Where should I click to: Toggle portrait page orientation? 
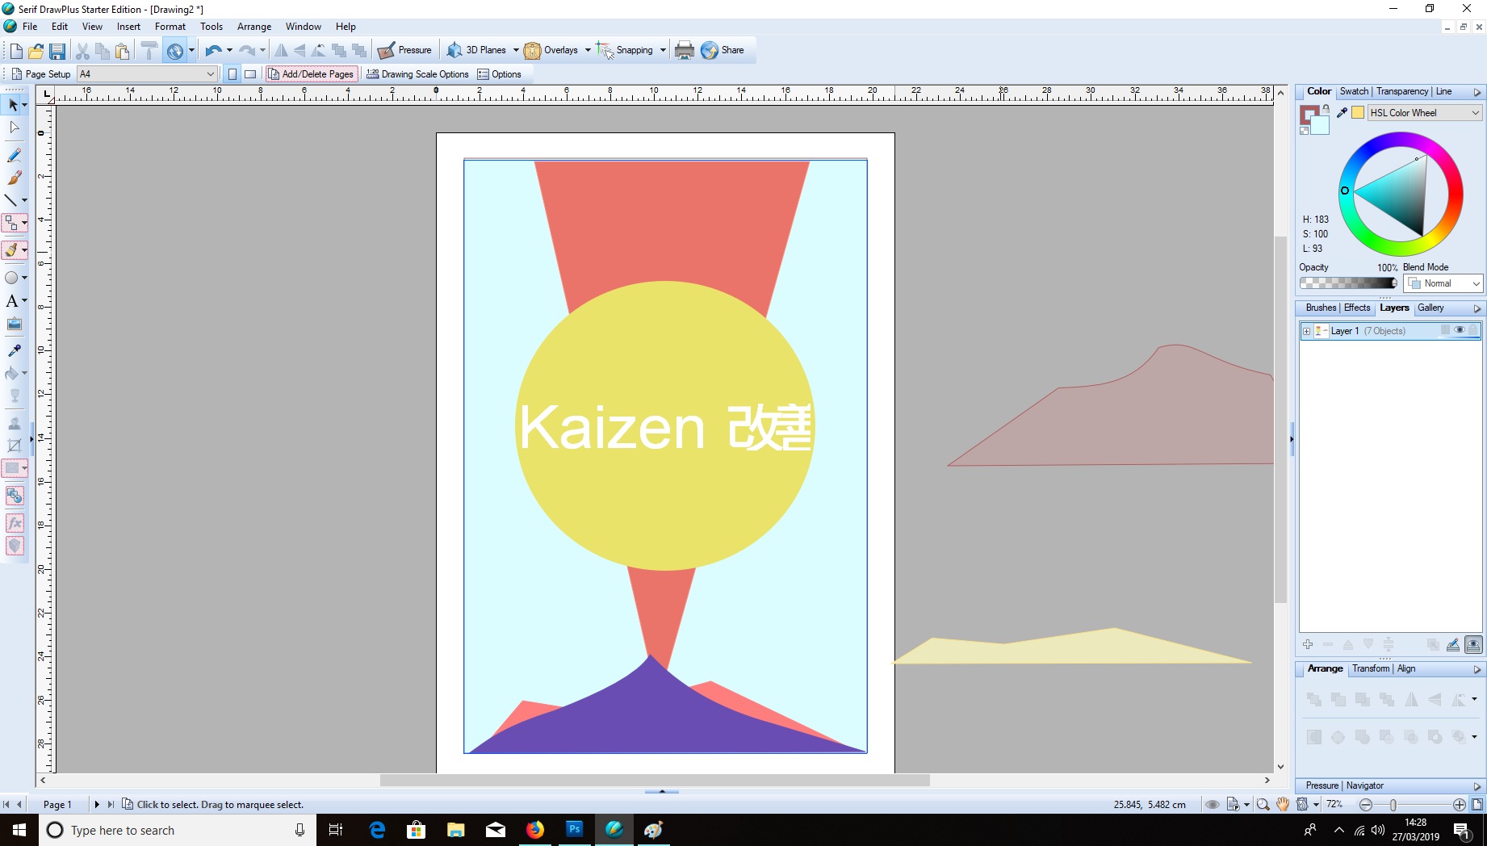tap(232, 74)
